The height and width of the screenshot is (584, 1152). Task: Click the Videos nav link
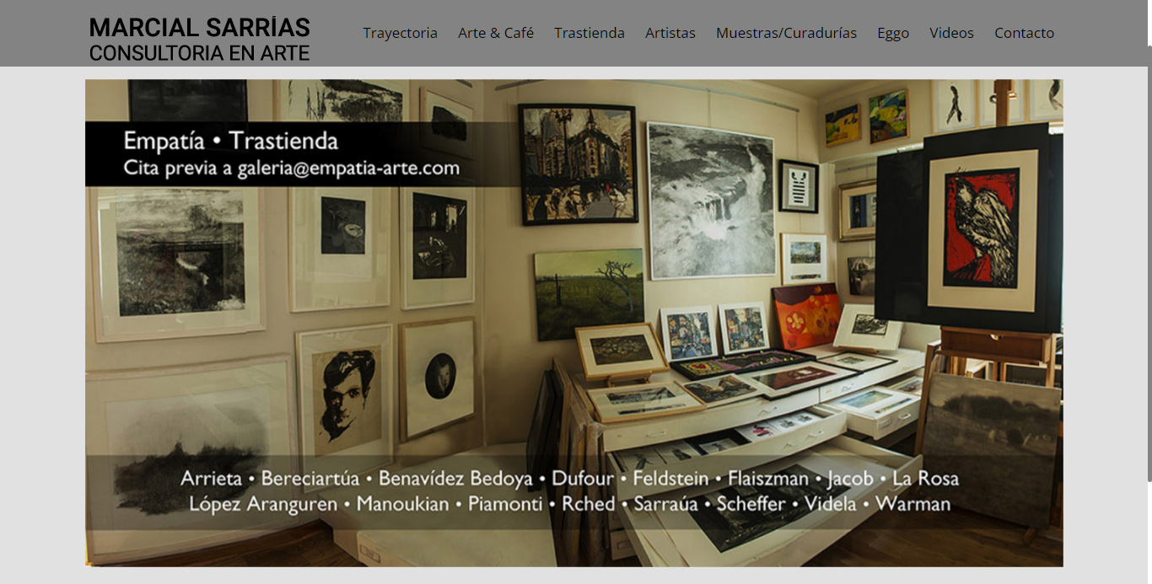(951, 33)
